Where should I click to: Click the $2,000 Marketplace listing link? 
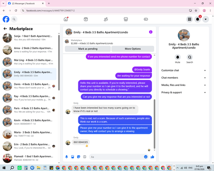tap(92, 43)
